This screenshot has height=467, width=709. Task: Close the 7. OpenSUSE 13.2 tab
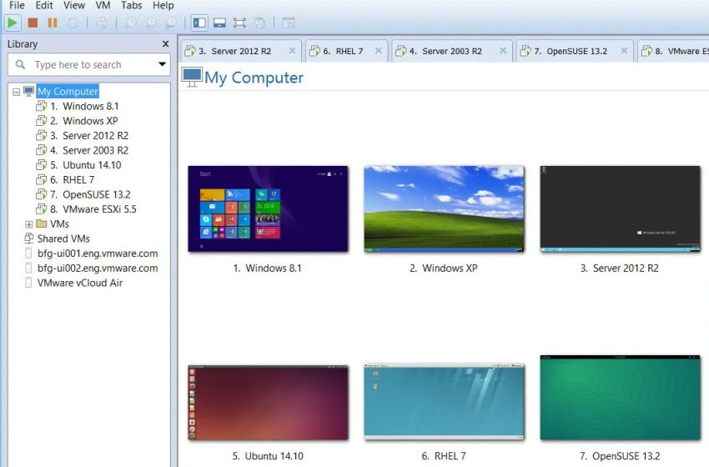(624, 51)
